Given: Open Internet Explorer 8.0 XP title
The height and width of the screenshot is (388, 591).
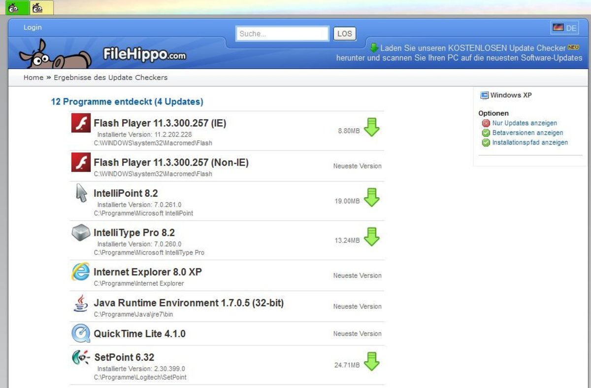Looking at the screenshot, I should click(x=148, y=272).
